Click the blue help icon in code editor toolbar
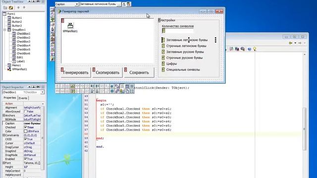Image resolution: width=317 pixels, height=178 pixels. pos(249,49)
